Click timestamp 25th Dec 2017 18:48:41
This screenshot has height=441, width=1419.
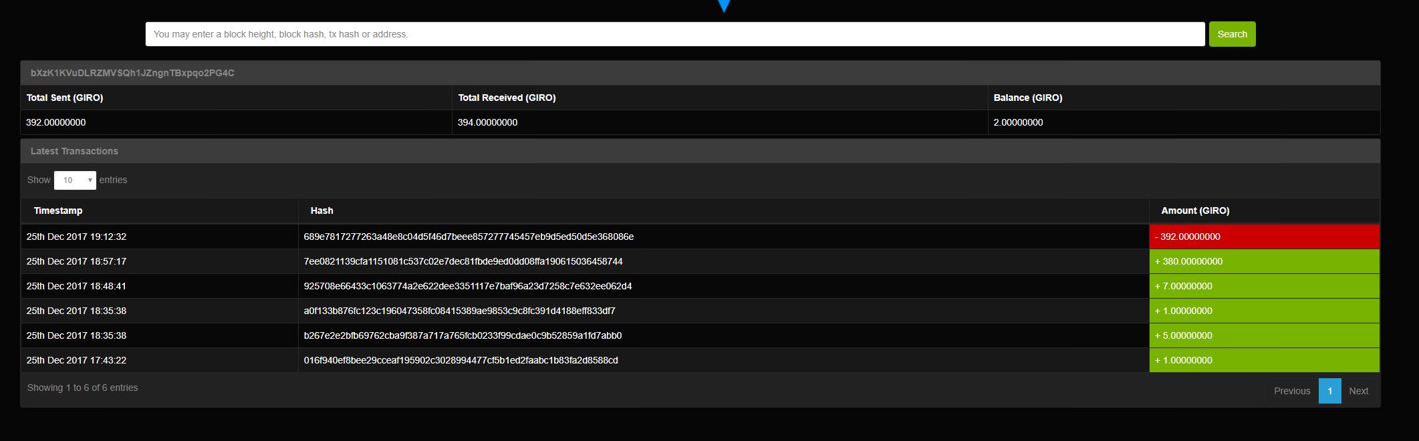(x=76, y=286)
